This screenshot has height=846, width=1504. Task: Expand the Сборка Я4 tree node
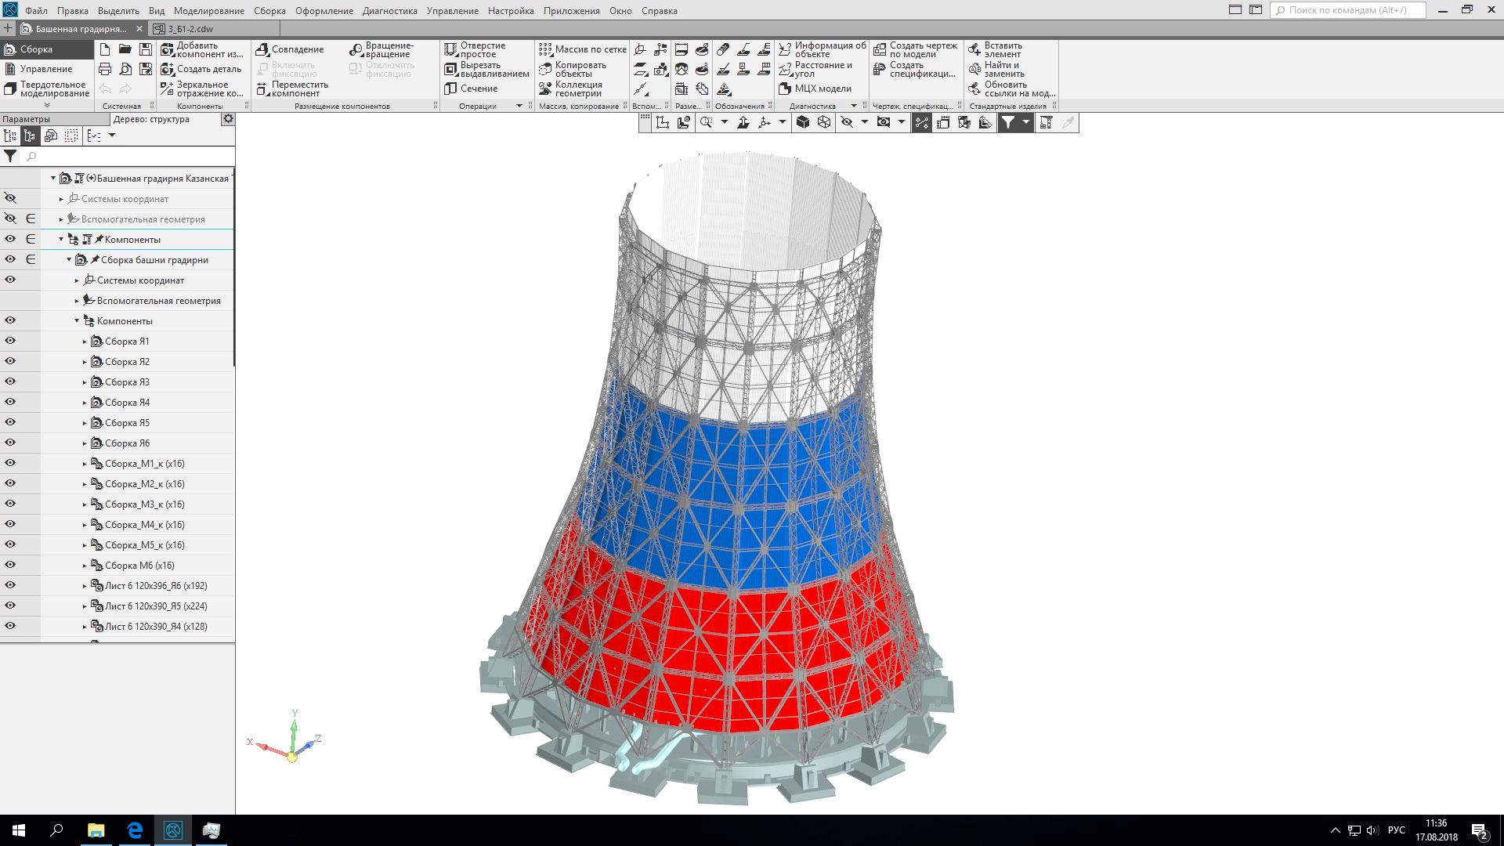coord(85,403)
